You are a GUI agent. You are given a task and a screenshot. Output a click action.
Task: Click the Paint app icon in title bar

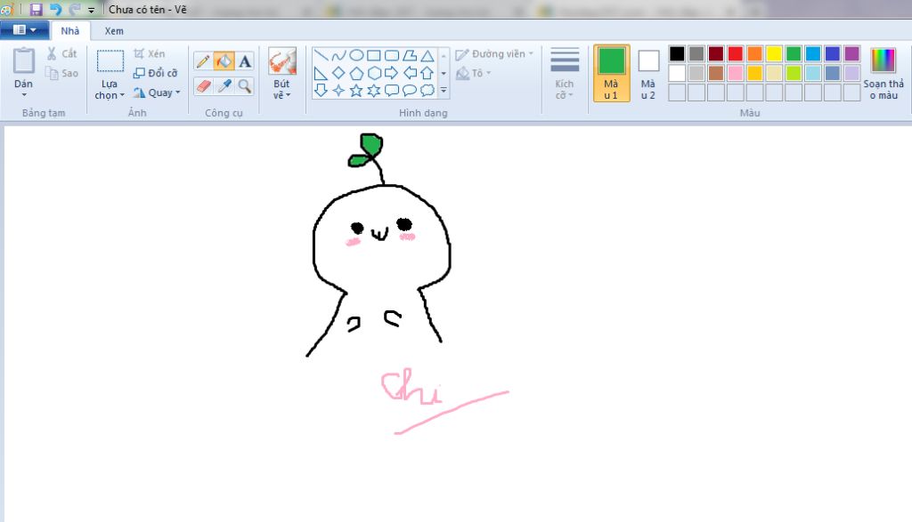tap(7, 9)
